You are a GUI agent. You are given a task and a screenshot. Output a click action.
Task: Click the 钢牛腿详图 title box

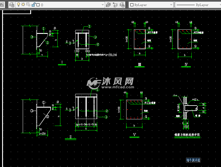point(193,160)
